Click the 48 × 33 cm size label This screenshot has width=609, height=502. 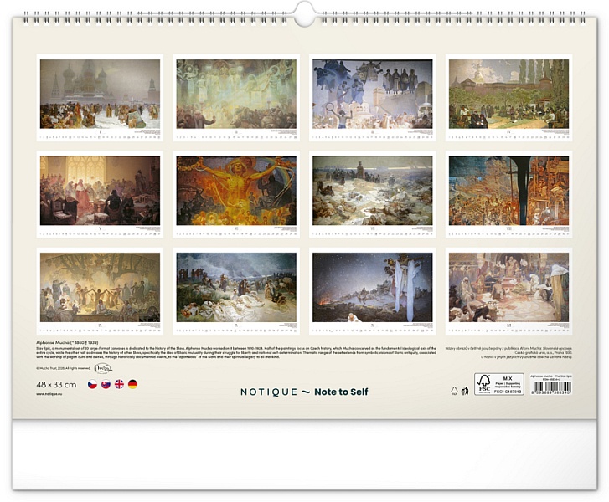click(56, 384)
